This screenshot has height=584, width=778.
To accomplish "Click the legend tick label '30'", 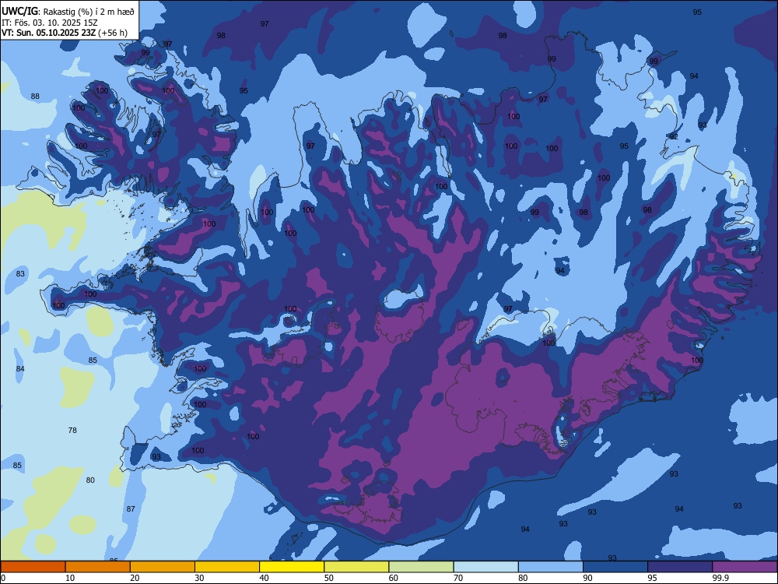I will coord(199,578).
